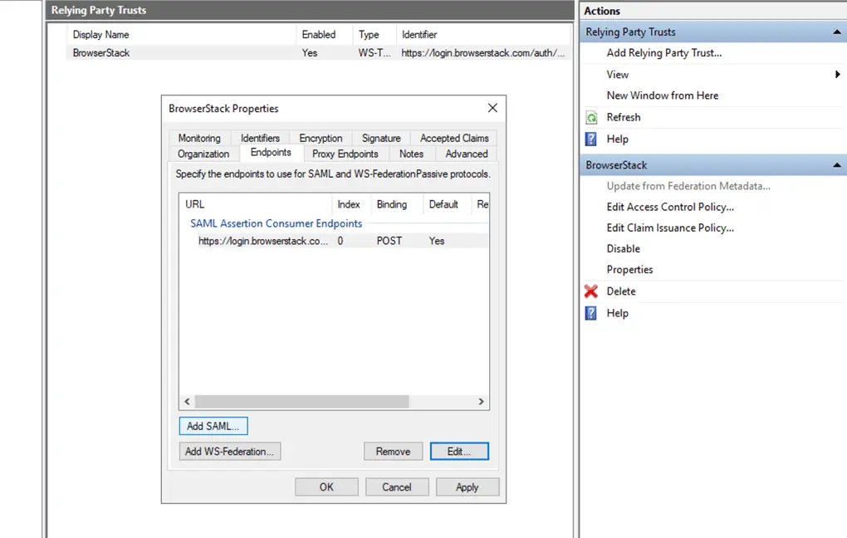
Task: Click the Add SAML... button
Action: click(x=213, y=426)
